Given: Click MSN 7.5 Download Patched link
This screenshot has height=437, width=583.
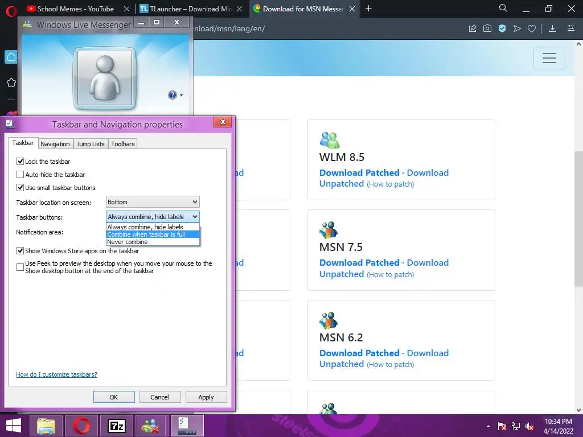Looking at the screenshot, I should [359, 263].
